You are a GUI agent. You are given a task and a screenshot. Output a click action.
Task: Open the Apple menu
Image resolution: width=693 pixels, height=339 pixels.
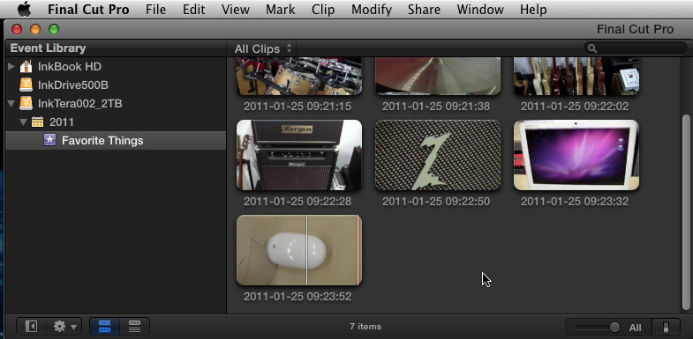coord(25,9)
